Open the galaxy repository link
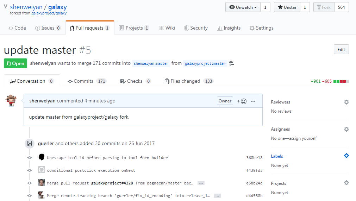The image size is (356, 201). (57, 7)
